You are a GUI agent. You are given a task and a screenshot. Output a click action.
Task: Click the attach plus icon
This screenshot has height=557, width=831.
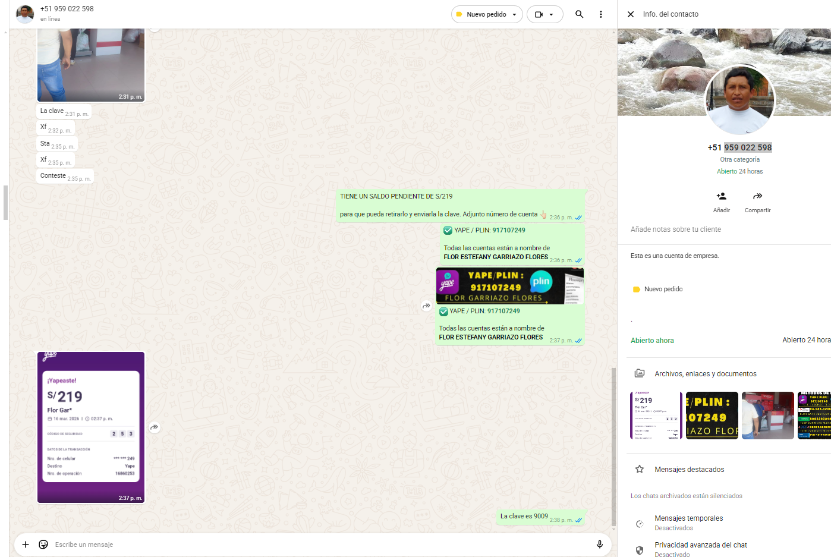pos(26,545)
